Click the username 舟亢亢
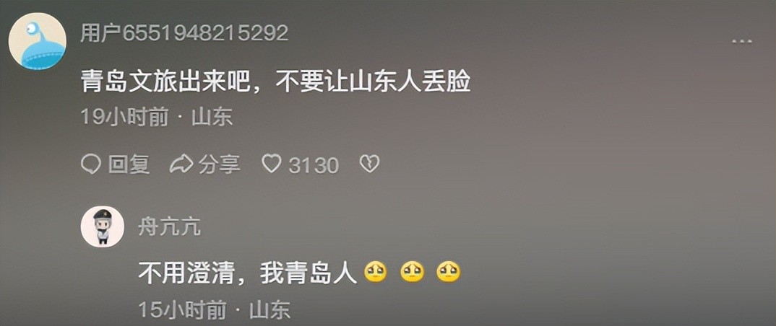Image resolution: width=776 pixels, height=326 pixels. [x=169, y=228]
